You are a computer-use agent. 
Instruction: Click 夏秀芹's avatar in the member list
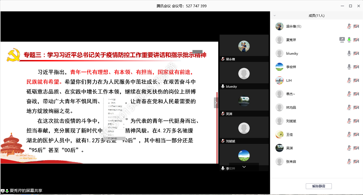tap(280, 40)
